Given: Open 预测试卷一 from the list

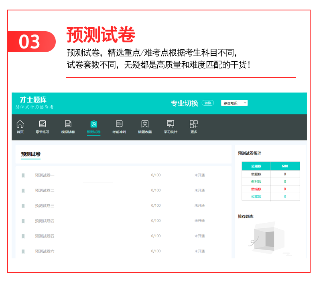Looking at the screenshot, I should click(x=45, y=175).
